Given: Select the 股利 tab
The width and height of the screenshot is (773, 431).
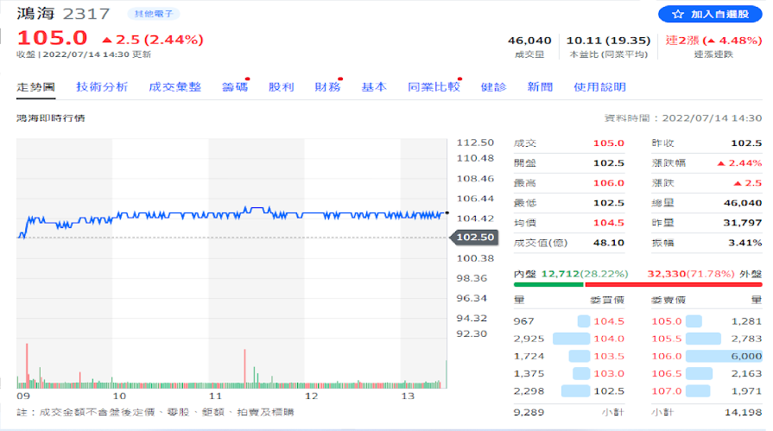Looking at the screenshot, I should pos(281,87).
